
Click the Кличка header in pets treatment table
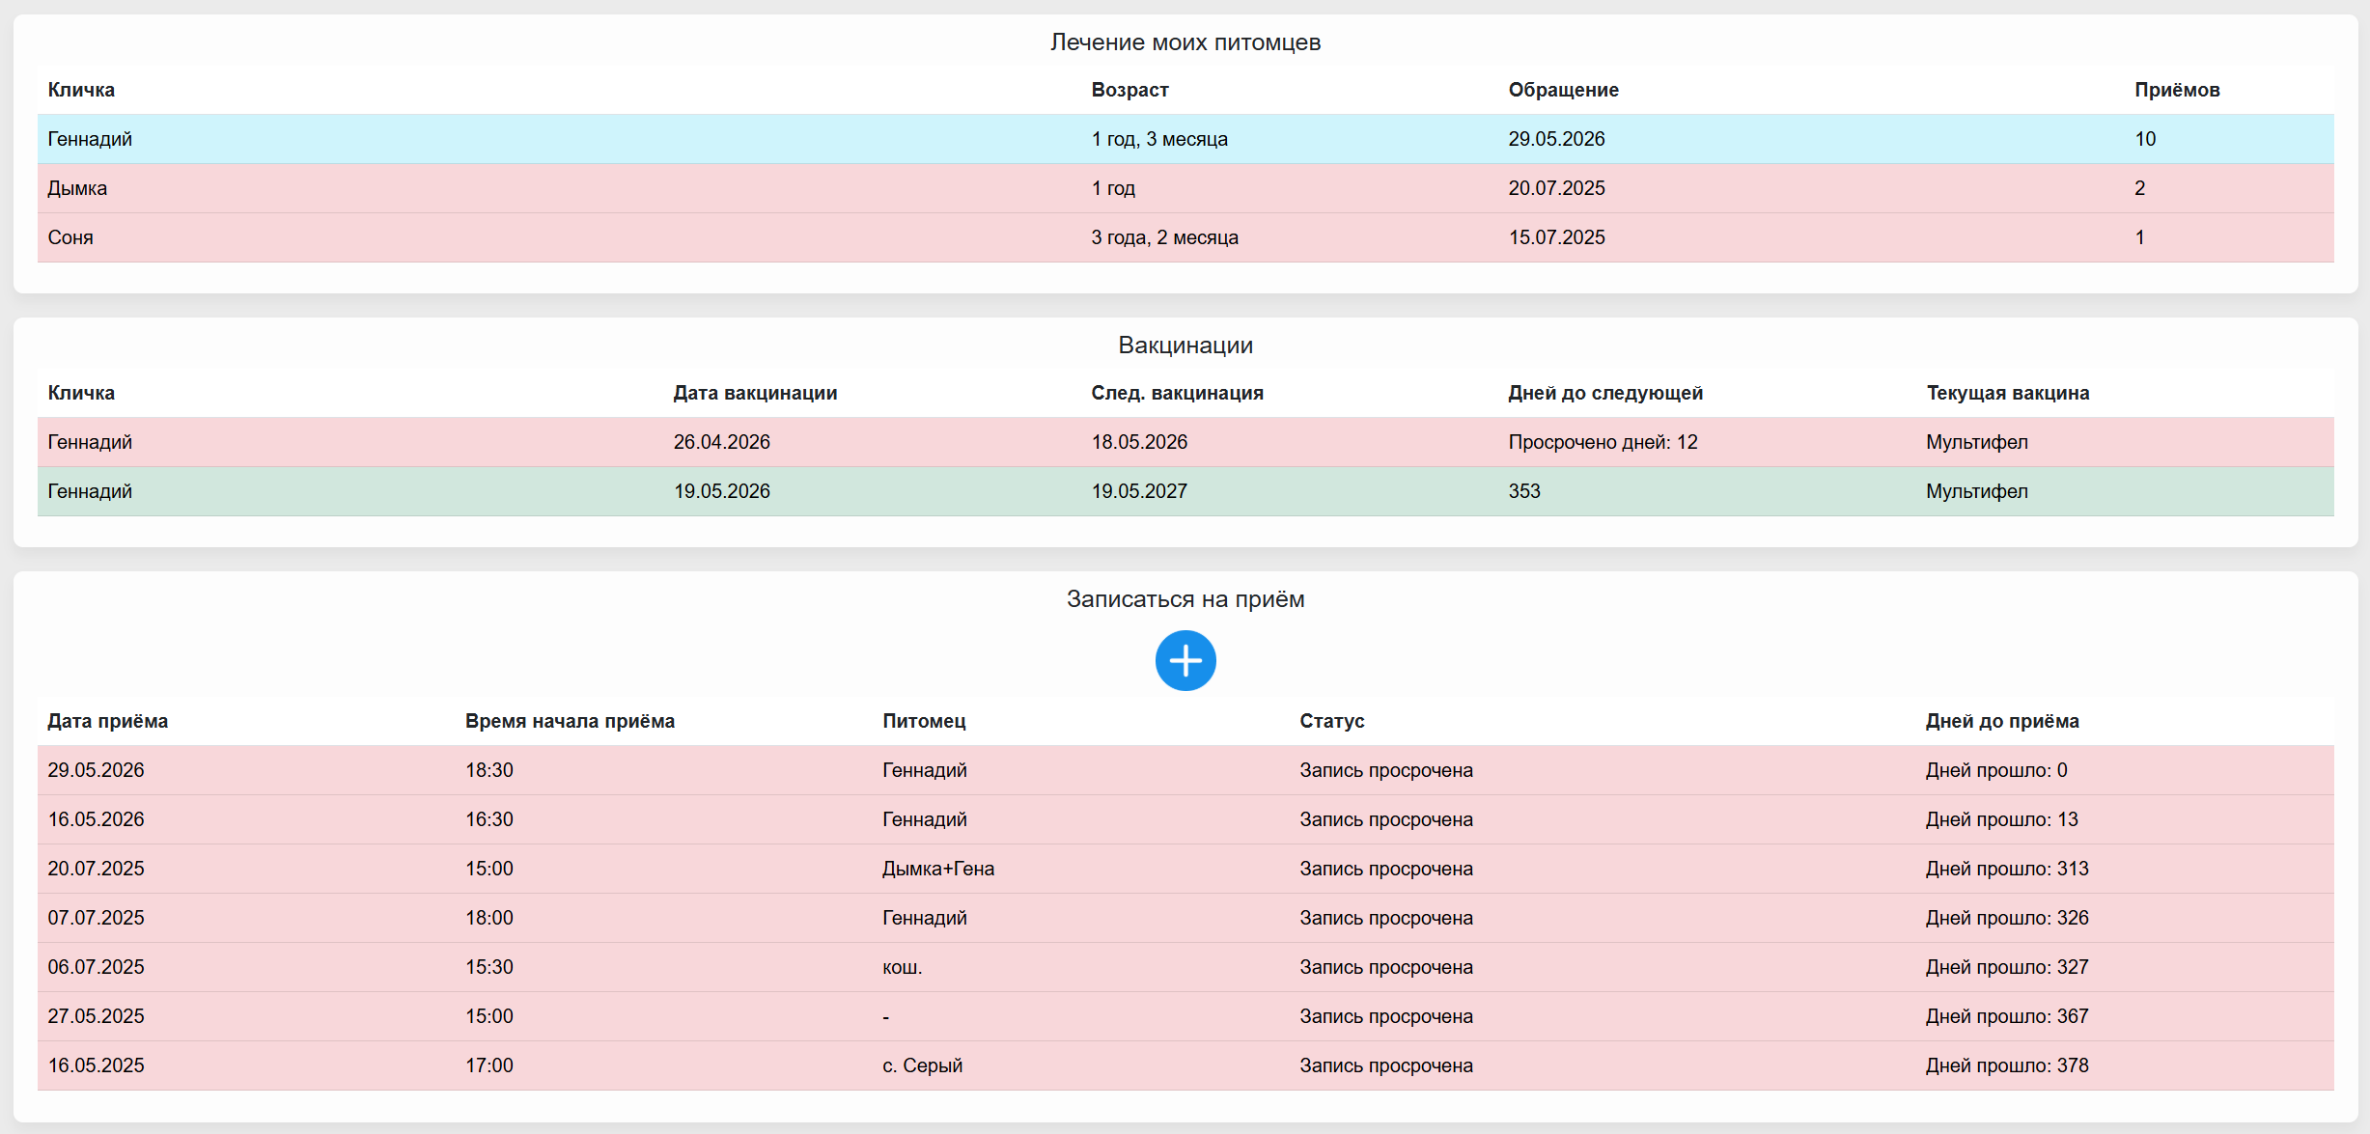(81, 90)
